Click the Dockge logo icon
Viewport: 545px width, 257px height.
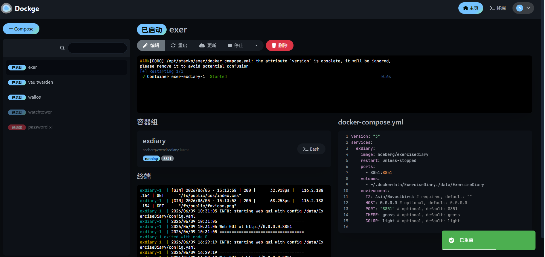[x=7, y=8]
